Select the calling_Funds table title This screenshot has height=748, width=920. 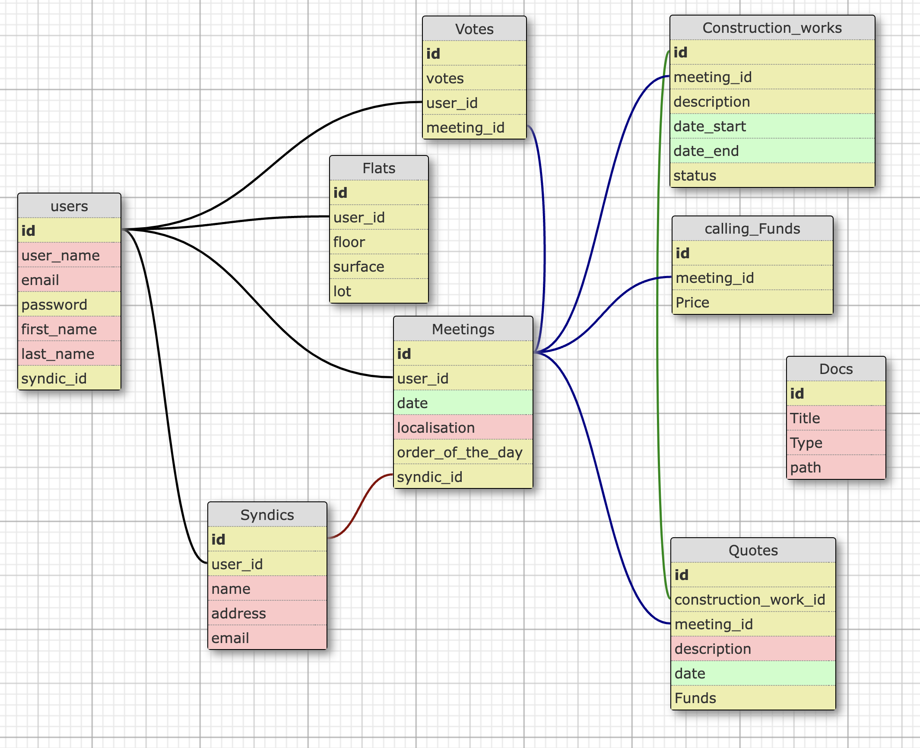click(752, 228)
